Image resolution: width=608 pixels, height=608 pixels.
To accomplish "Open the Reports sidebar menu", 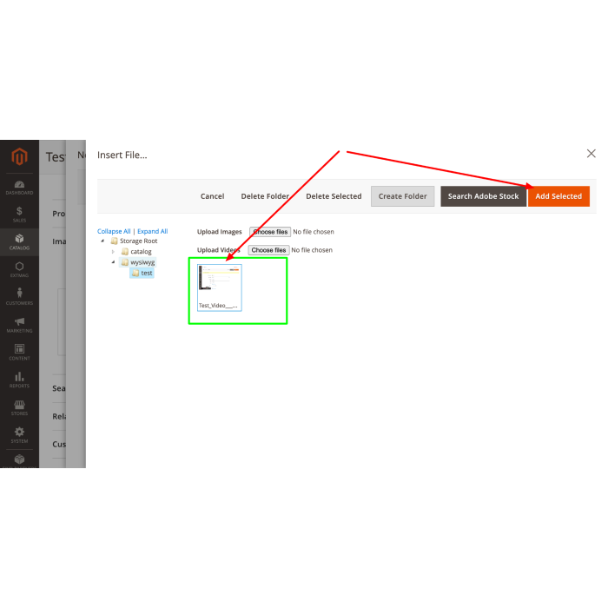I will [x=19, y=380].
